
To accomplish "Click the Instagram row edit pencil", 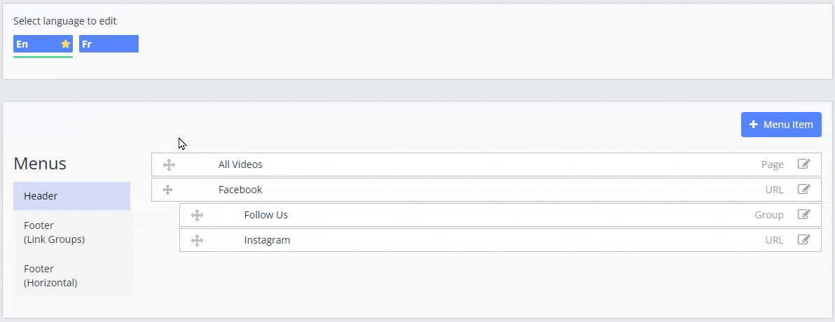I will pyautogui.click(x=804, y=240).
